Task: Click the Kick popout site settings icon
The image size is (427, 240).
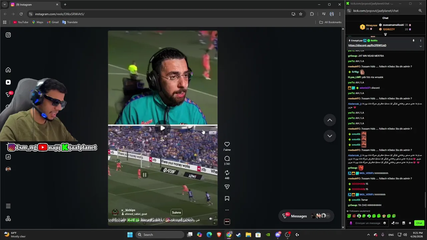Action: pos(349,11)
